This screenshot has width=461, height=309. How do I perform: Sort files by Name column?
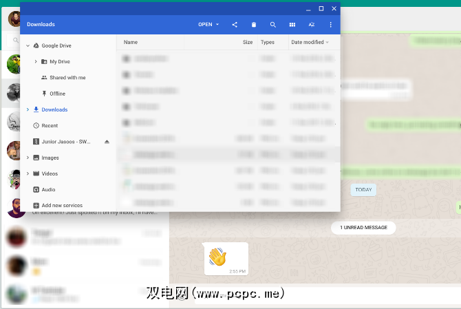(x=131, y=42)
